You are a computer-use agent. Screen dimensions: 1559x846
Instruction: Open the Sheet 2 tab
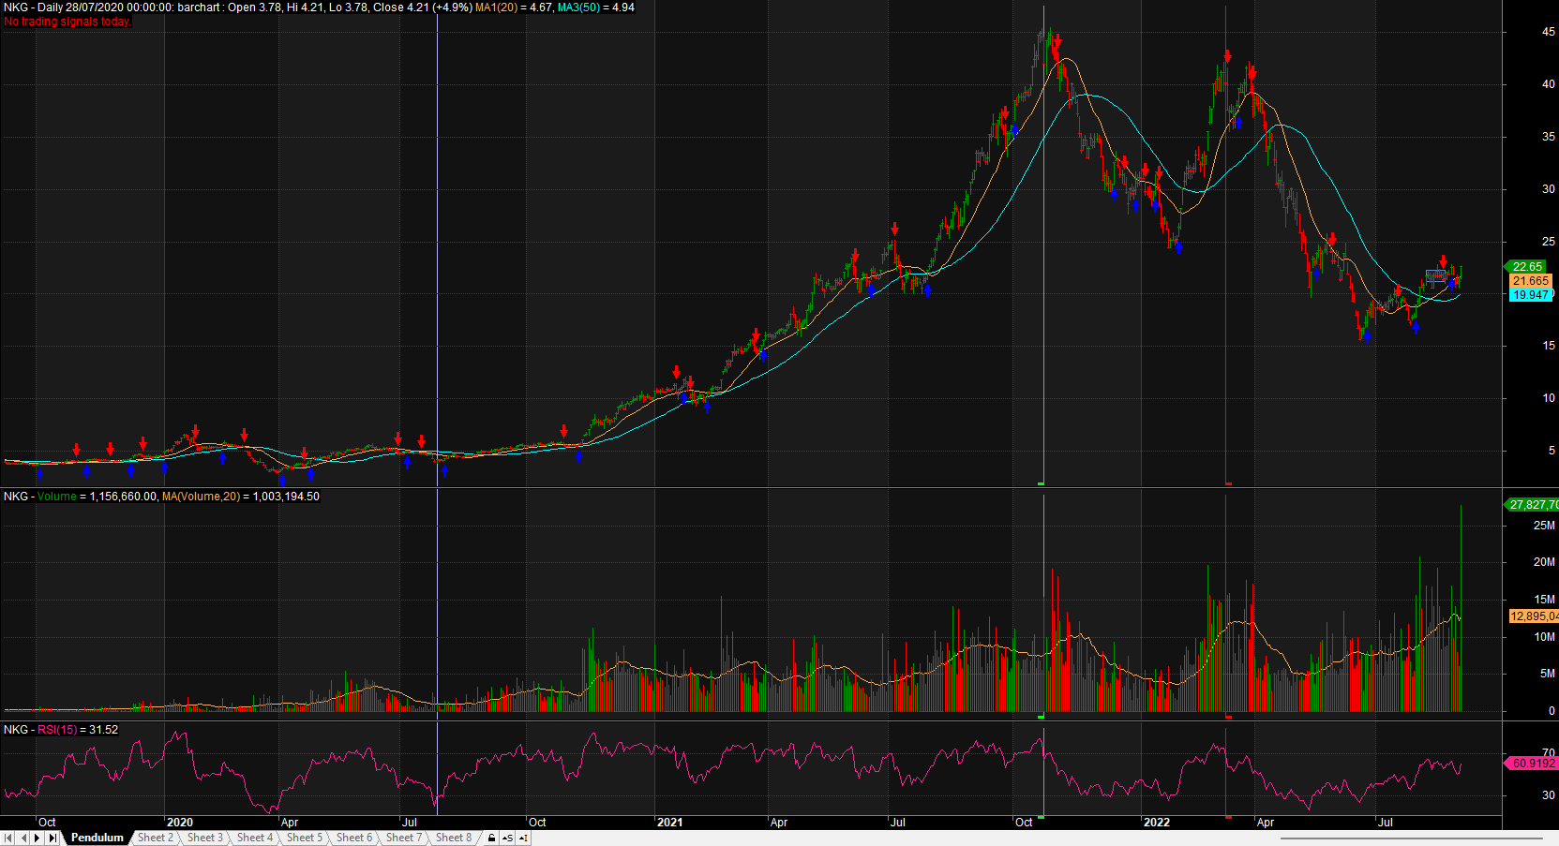[155, 838]
